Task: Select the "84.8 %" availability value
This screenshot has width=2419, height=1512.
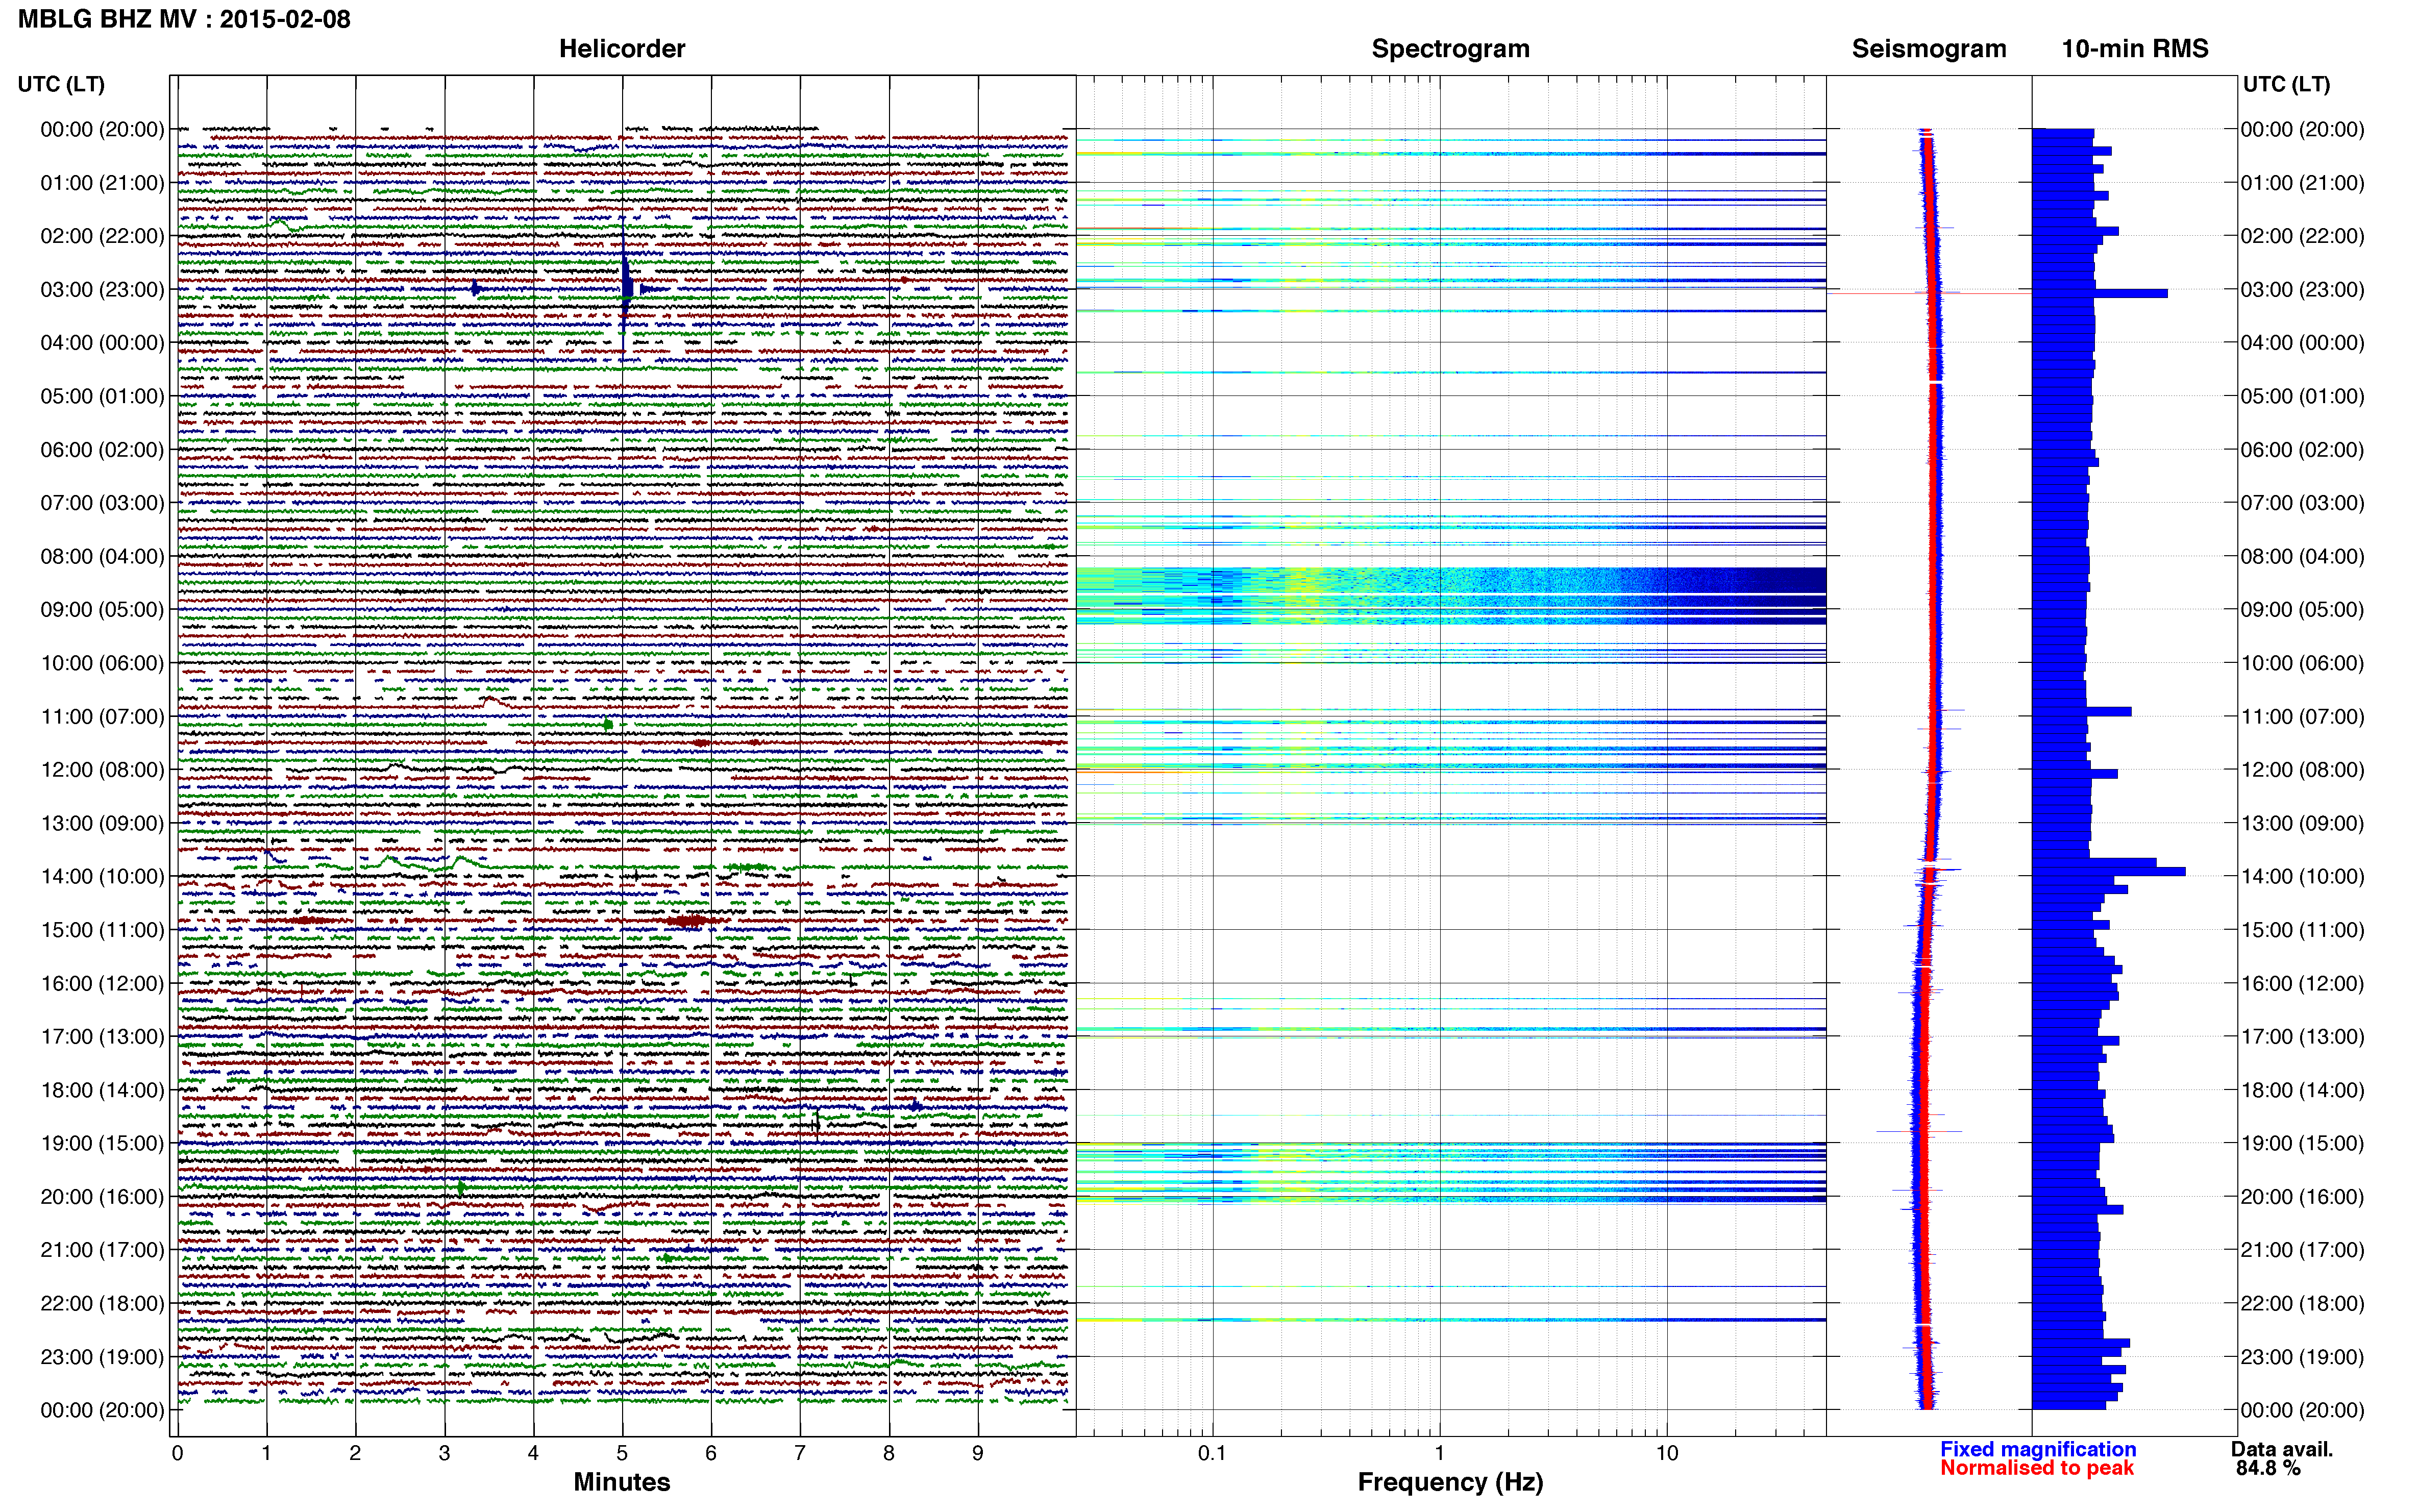Action: tap(2268, 1468)
